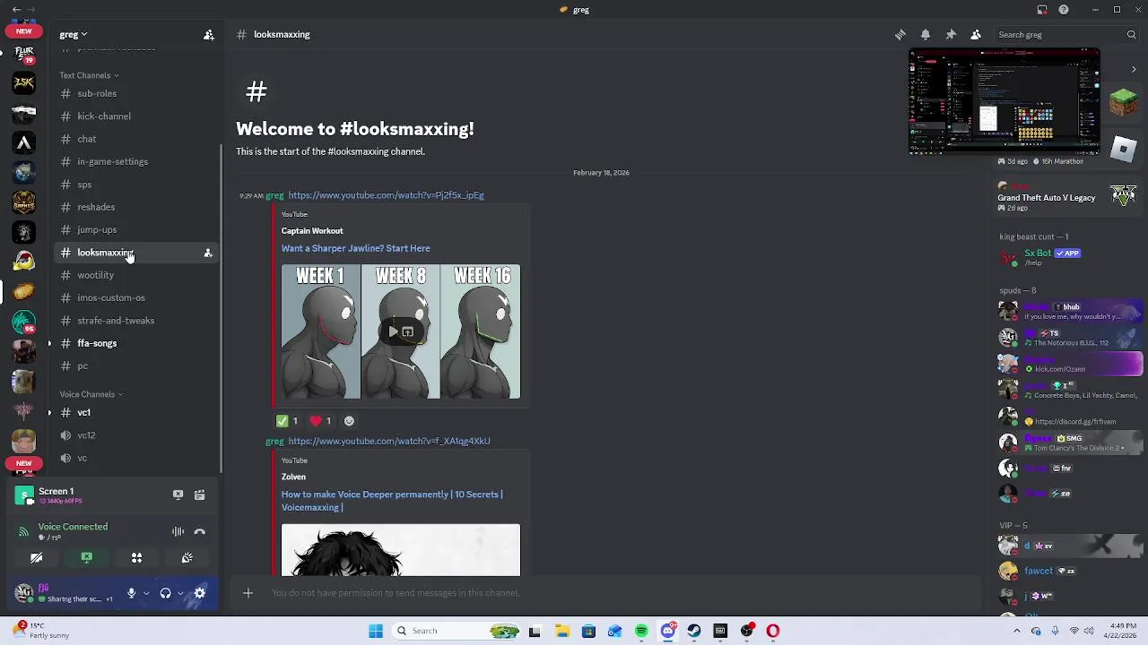Open the inbox icon in title bar
Screen dimensions: 1148x645
coord(1042,10)
